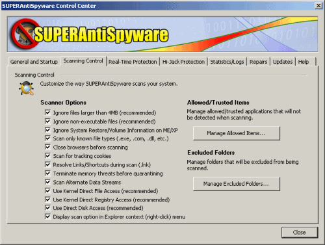
Task: Go to the Statistics/Logs tab
Action: pos(227,62)
